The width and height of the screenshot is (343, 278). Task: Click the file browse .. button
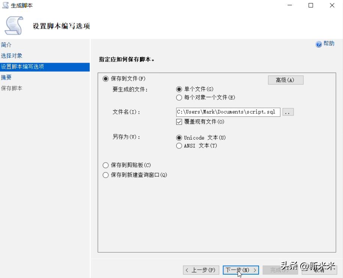click(x=288, y=112)
